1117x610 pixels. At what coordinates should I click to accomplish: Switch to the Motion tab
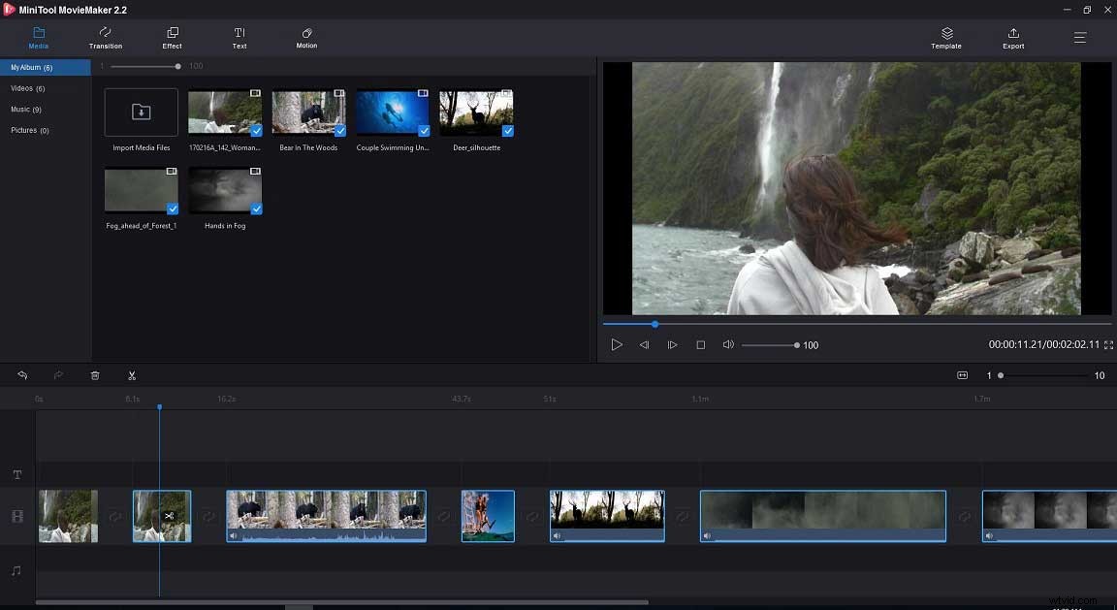pos(305,39)
